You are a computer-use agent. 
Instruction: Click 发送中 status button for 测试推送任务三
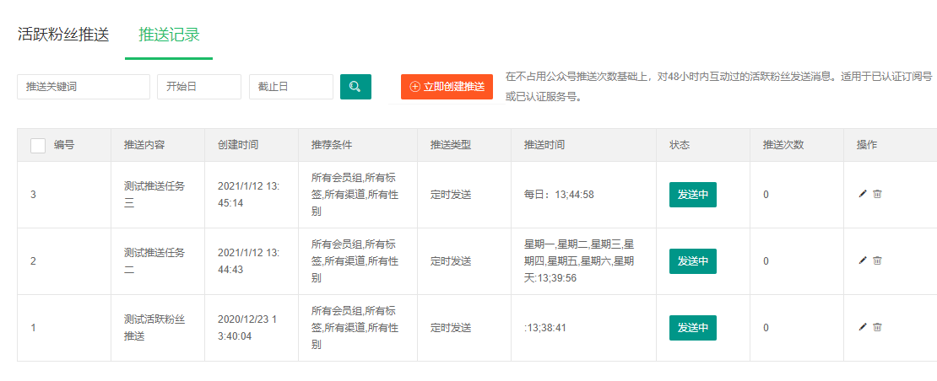click(x=692, y=194)
